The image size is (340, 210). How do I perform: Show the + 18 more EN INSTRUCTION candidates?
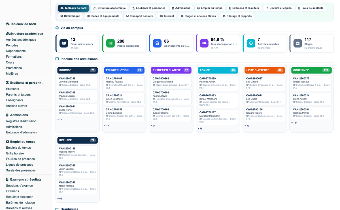tap(107, 125)
